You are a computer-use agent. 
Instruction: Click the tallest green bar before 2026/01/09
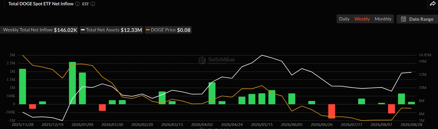click(x=72, y=83)
